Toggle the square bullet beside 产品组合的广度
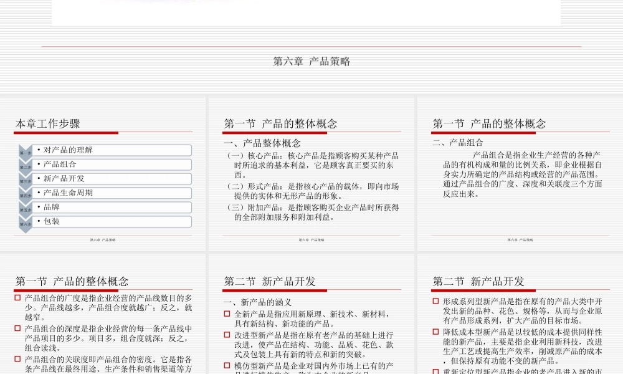Viewport: 623px width, 374px height. point(18,298)
